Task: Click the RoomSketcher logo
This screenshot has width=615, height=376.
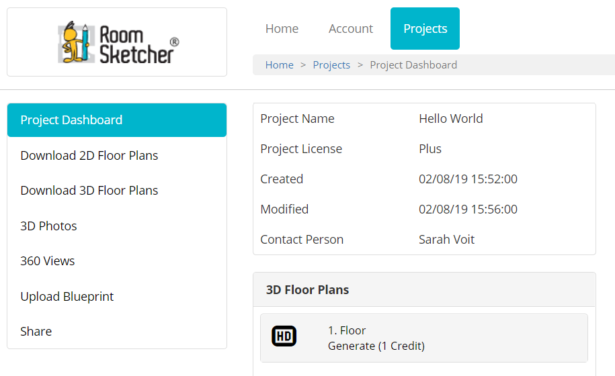Action: coord(118,42)
